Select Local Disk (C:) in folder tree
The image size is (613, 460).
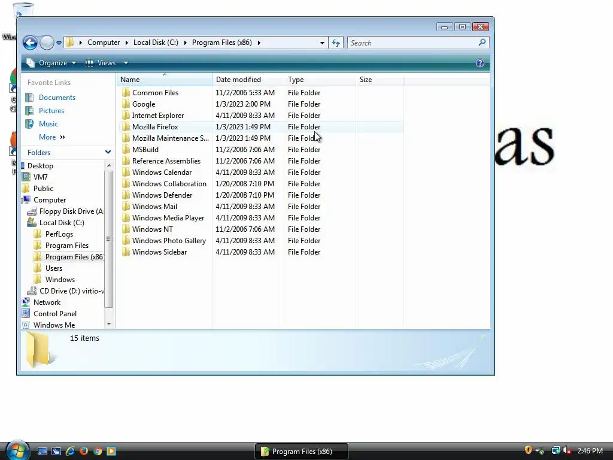click(x=62, y=223)
